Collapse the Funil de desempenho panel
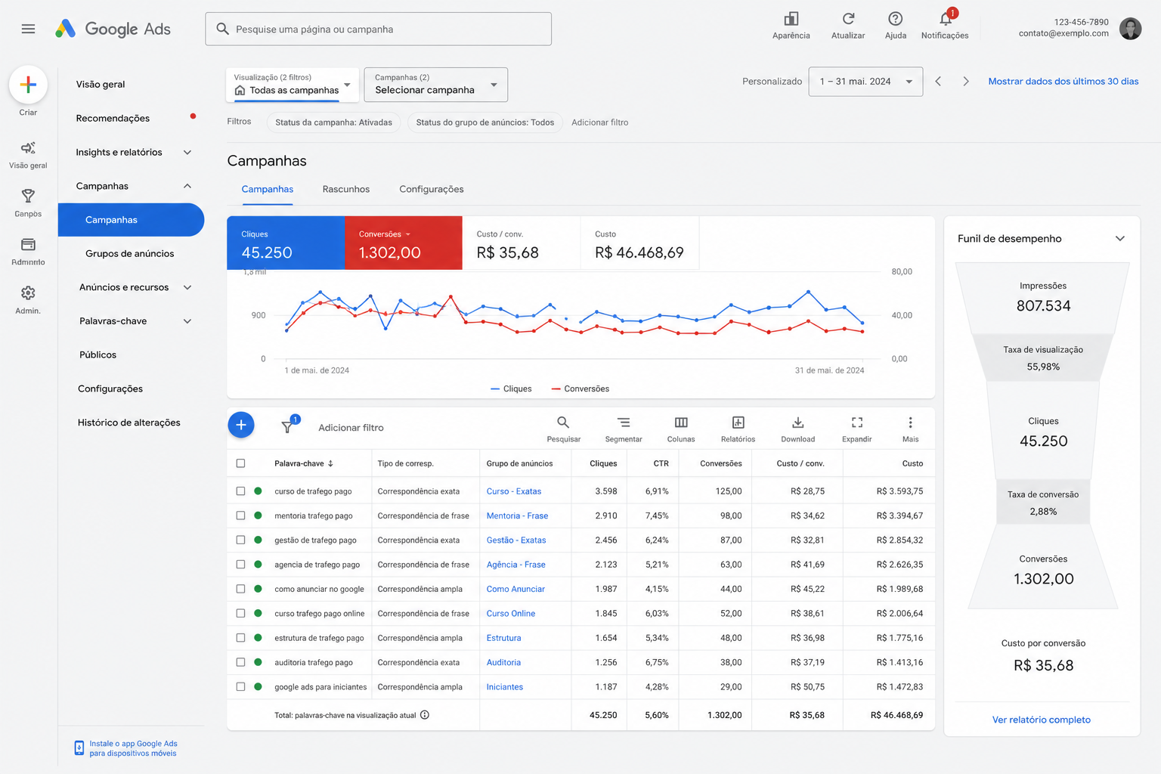This screenshot has width=1161, height=774. (1120, 239)
